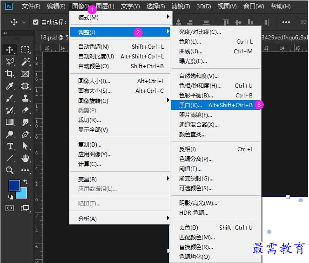The height and width of the screenshot is (263, 309).
Task: Click the Photoshop Ps logo
Action: 9,6
